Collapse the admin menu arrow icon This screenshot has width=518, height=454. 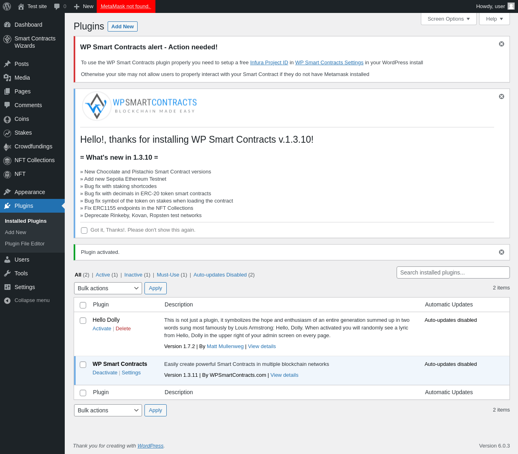click(7, 300)
